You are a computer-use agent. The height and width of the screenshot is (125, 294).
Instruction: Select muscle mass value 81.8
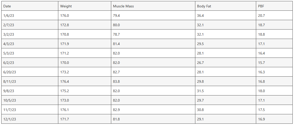click(117, 119)
